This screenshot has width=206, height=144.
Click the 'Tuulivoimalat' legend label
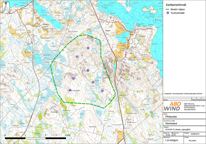coord(178,13)
